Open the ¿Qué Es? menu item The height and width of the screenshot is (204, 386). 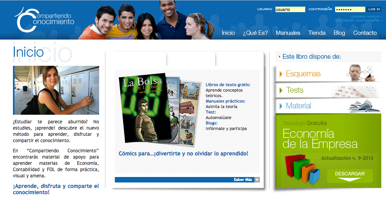(255, 33)
